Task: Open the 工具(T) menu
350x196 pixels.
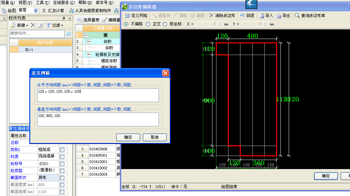Action: coord(42,3)
